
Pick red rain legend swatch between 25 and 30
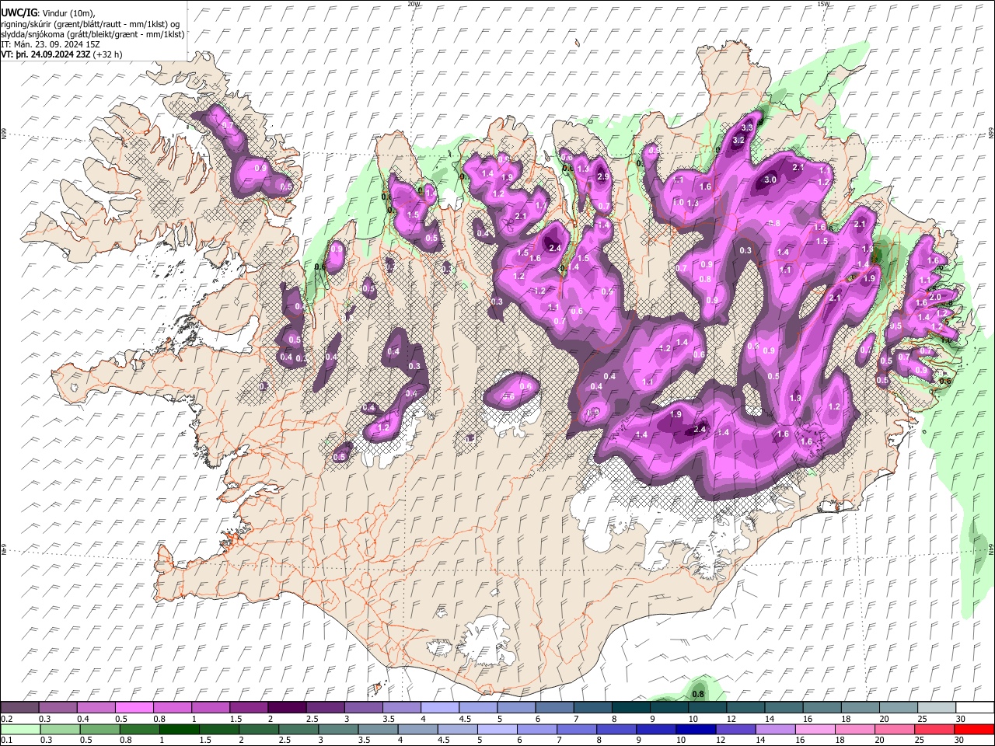pos(936,729)
